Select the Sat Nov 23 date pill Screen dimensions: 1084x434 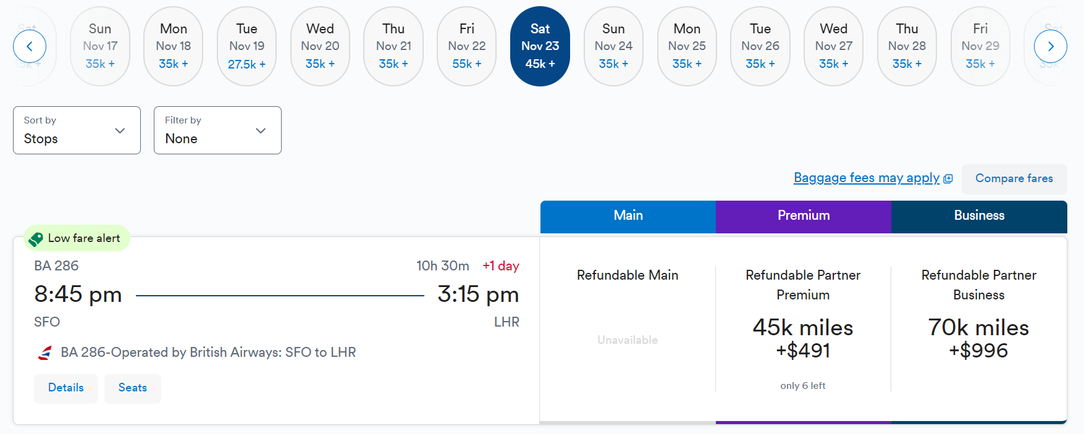[x=540, y=46]
